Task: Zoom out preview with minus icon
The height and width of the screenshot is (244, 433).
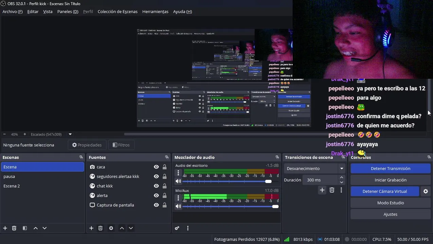Action: click(x=4, y=134)
